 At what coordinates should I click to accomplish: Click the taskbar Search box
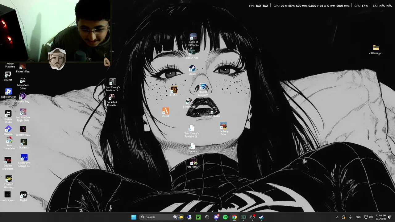point(161,217)
